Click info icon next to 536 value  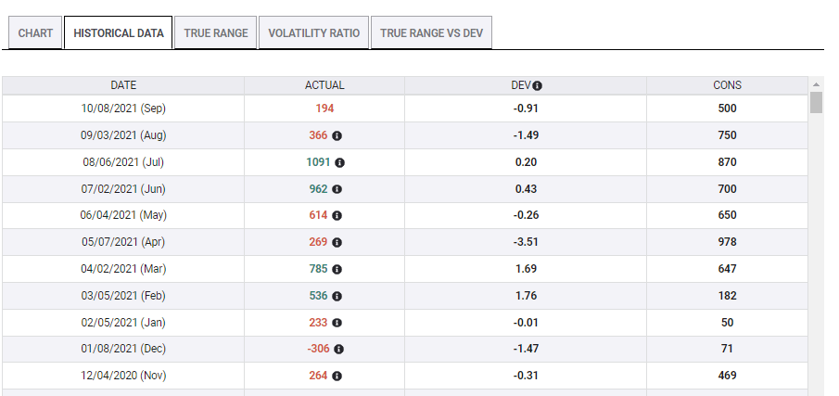337,296
